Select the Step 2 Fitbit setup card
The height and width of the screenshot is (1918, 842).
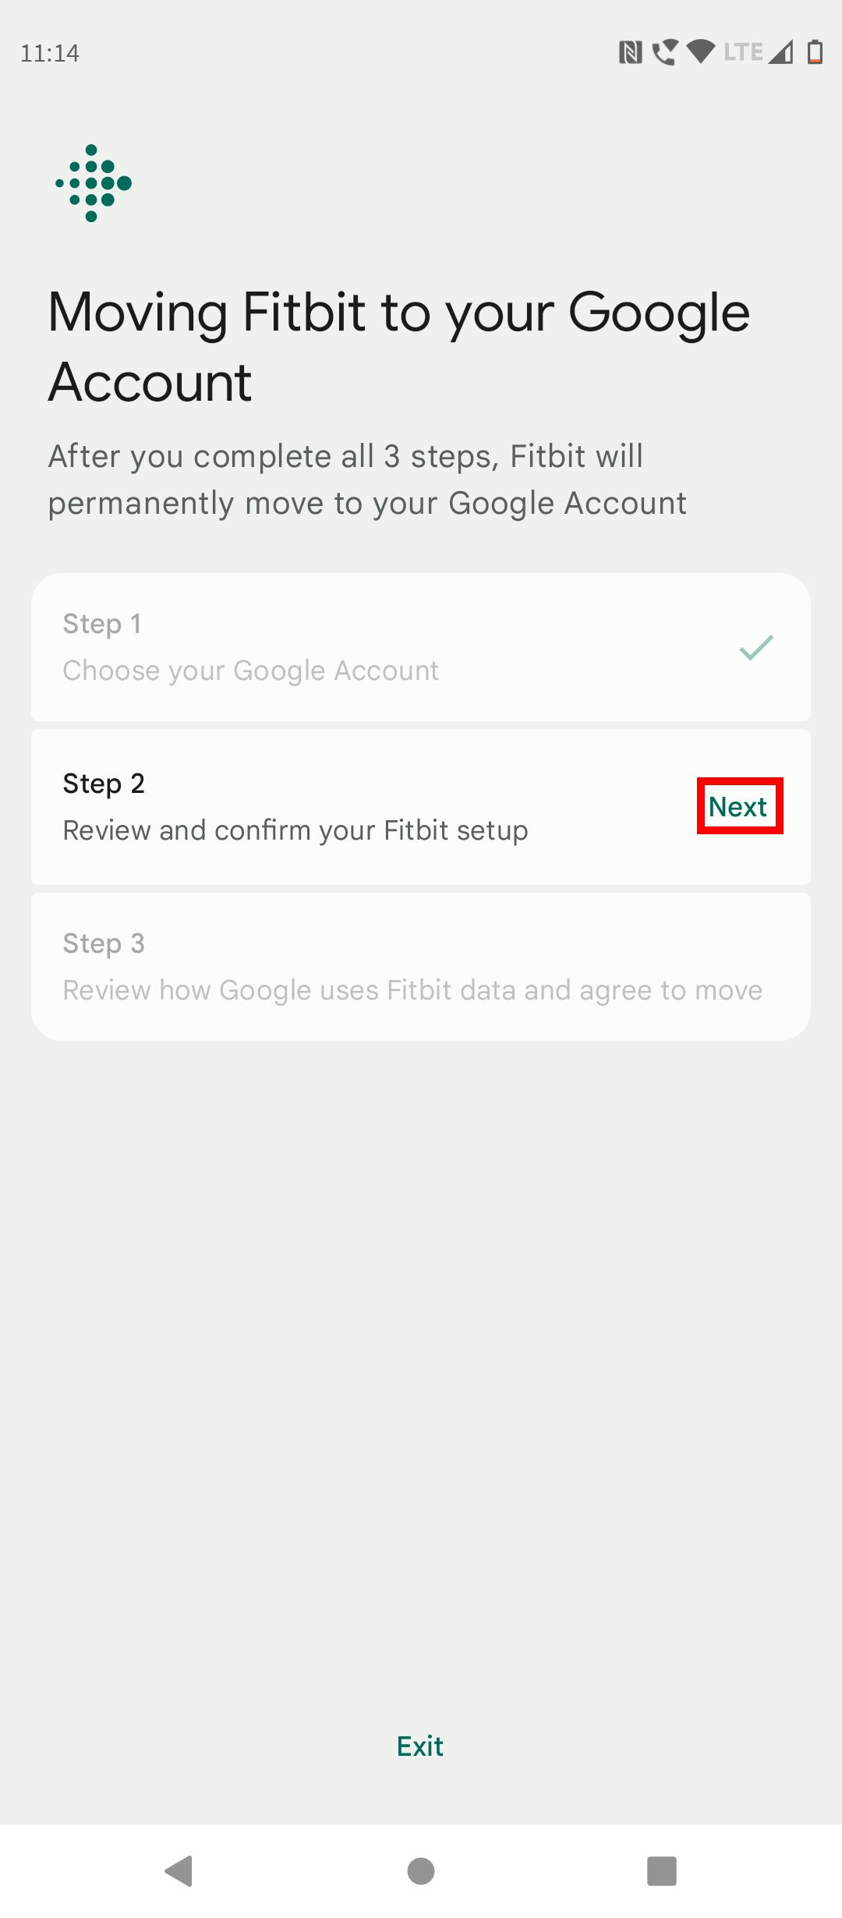[351, 805]
